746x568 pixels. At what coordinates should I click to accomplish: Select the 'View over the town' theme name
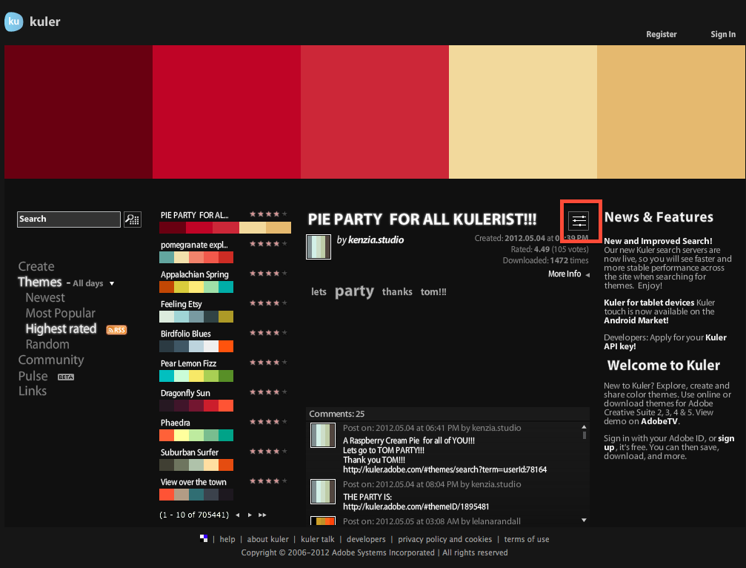(x=193, y=482)
